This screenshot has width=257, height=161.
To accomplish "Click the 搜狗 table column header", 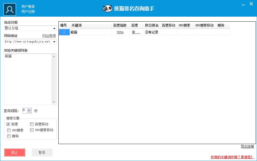I will pos(223,25).
